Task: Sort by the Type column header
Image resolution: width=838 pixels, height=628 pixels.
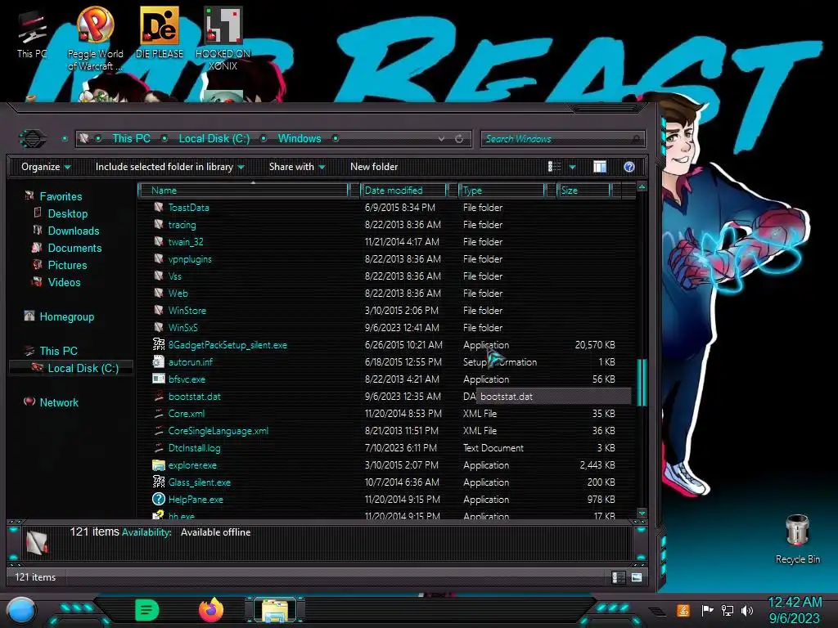Action: [502, 190]
